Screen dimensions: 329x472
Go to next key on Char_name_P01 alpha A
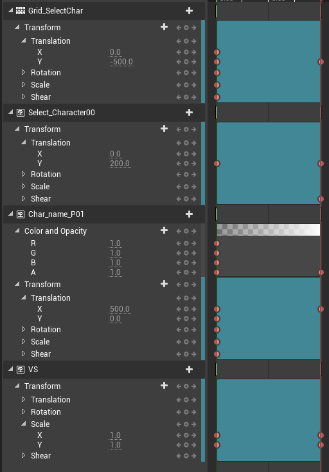tap(194, 272)
